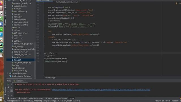Toggle tool window quick access in the status bar corner

coord(5,101)
